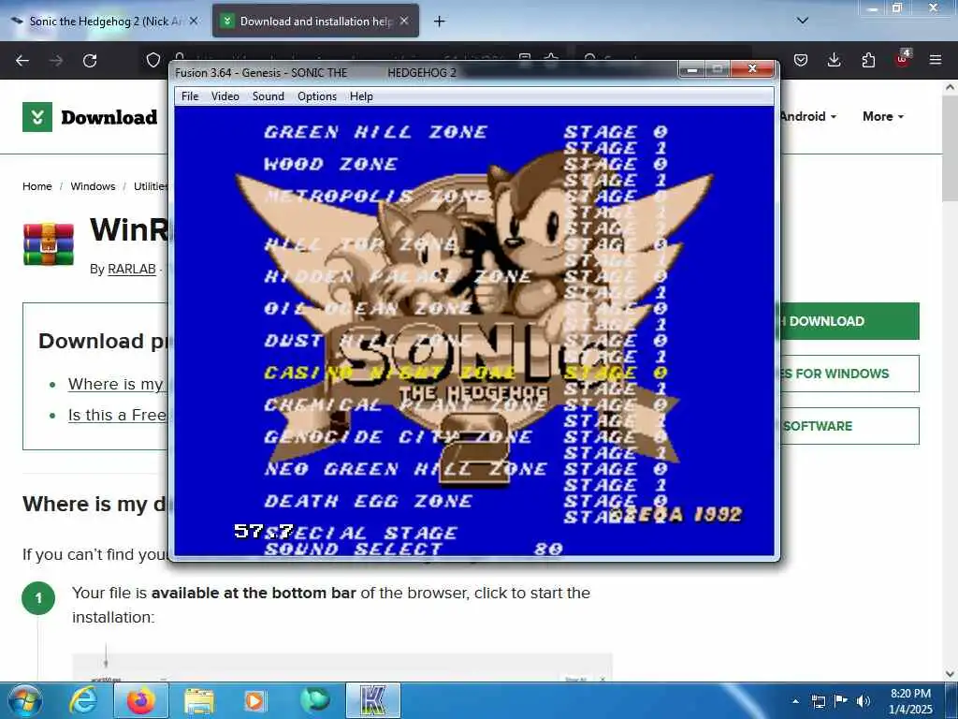Open the Video menu in Fusion
This screenshot has height=719, width=958.
(225, 96)
